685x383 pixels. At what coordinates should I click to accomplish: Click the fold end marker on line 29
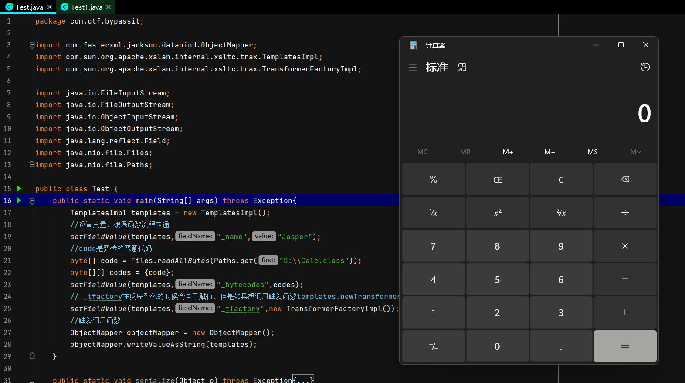point(32,356)
